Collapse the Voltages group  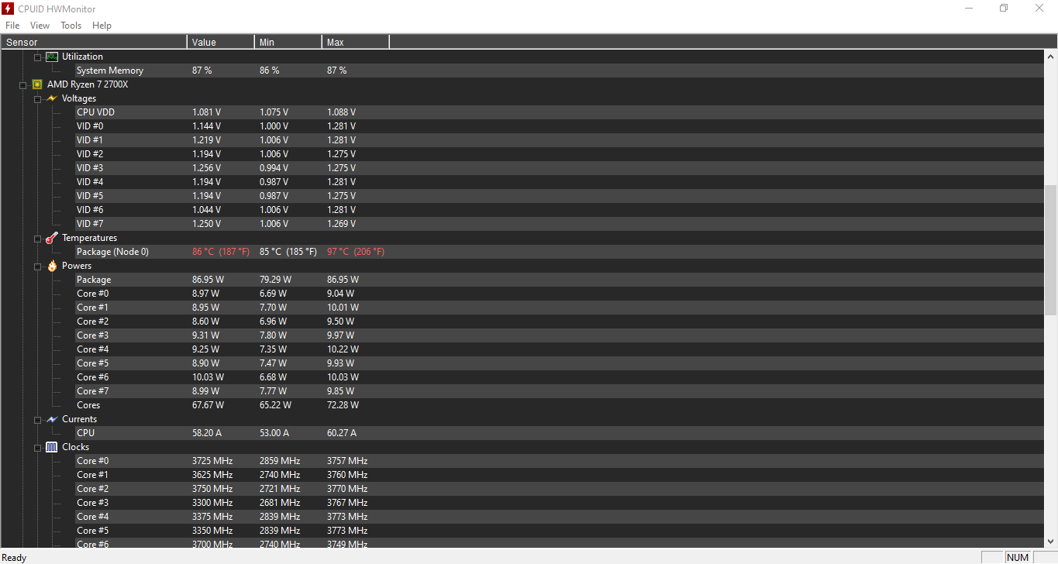[37, 99]
